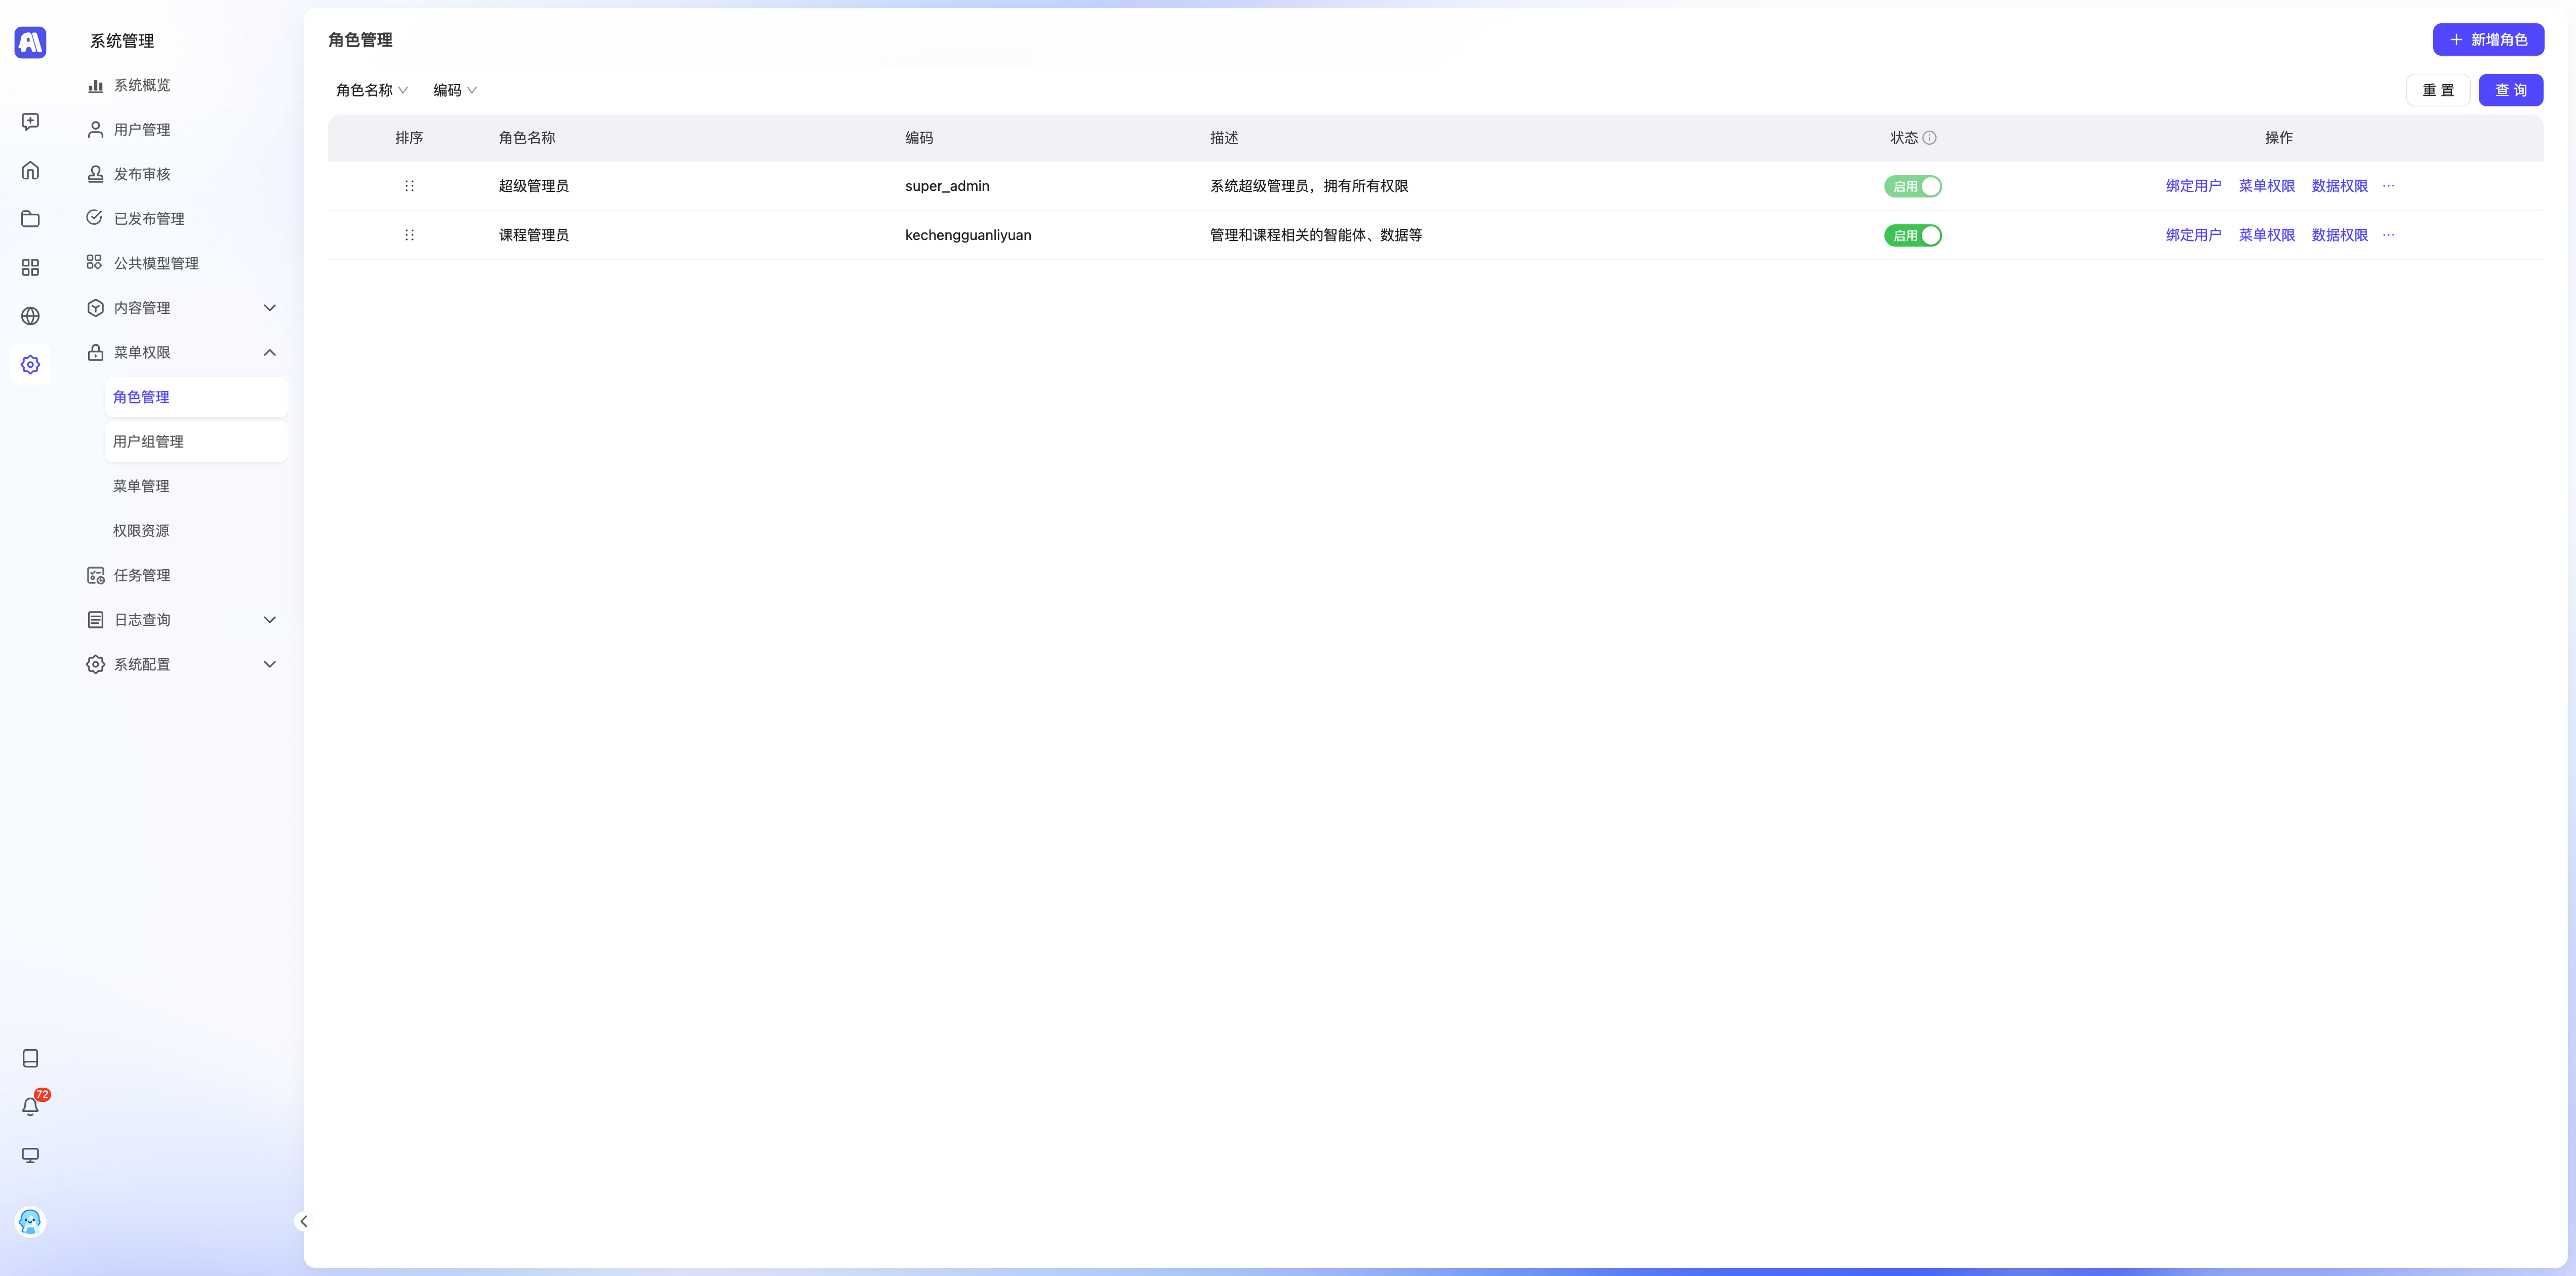Click the folder icon in left rail
This screenshot has width=2576, height=1276.
(x=30, y=219)
